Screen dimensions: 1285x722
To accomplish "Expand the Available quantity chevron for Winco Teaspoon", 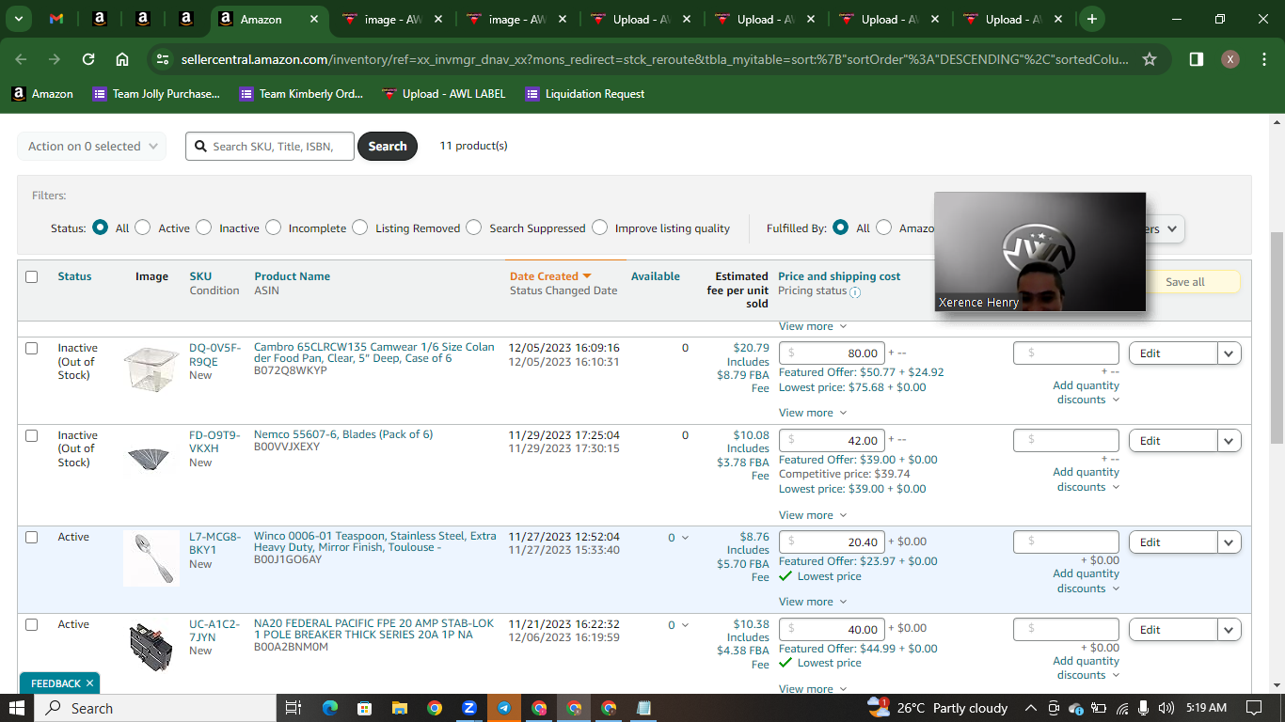I will tap(685, 538).
